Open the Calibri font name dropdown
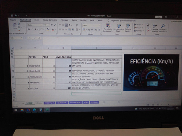182x136 pixels. [43, 25]
